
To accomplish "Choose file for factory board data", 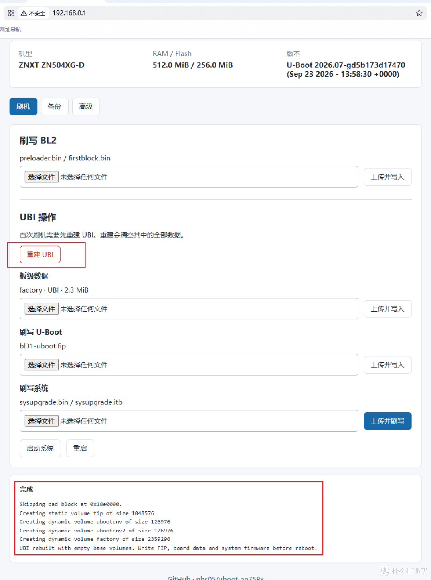I will 42,309.
